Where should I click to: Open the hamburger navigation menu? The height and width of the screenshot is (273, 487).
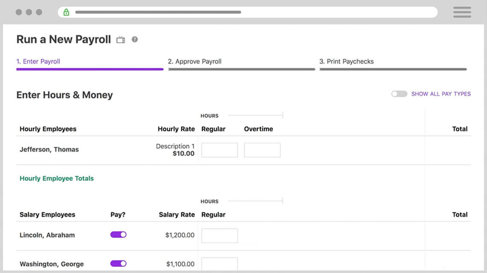tap(462, 12)
